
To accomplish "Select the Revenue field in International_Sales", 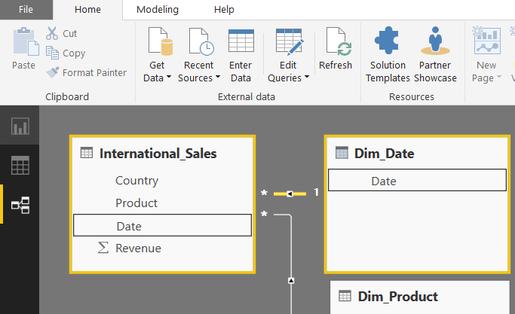I will click(x=138, y=248).
